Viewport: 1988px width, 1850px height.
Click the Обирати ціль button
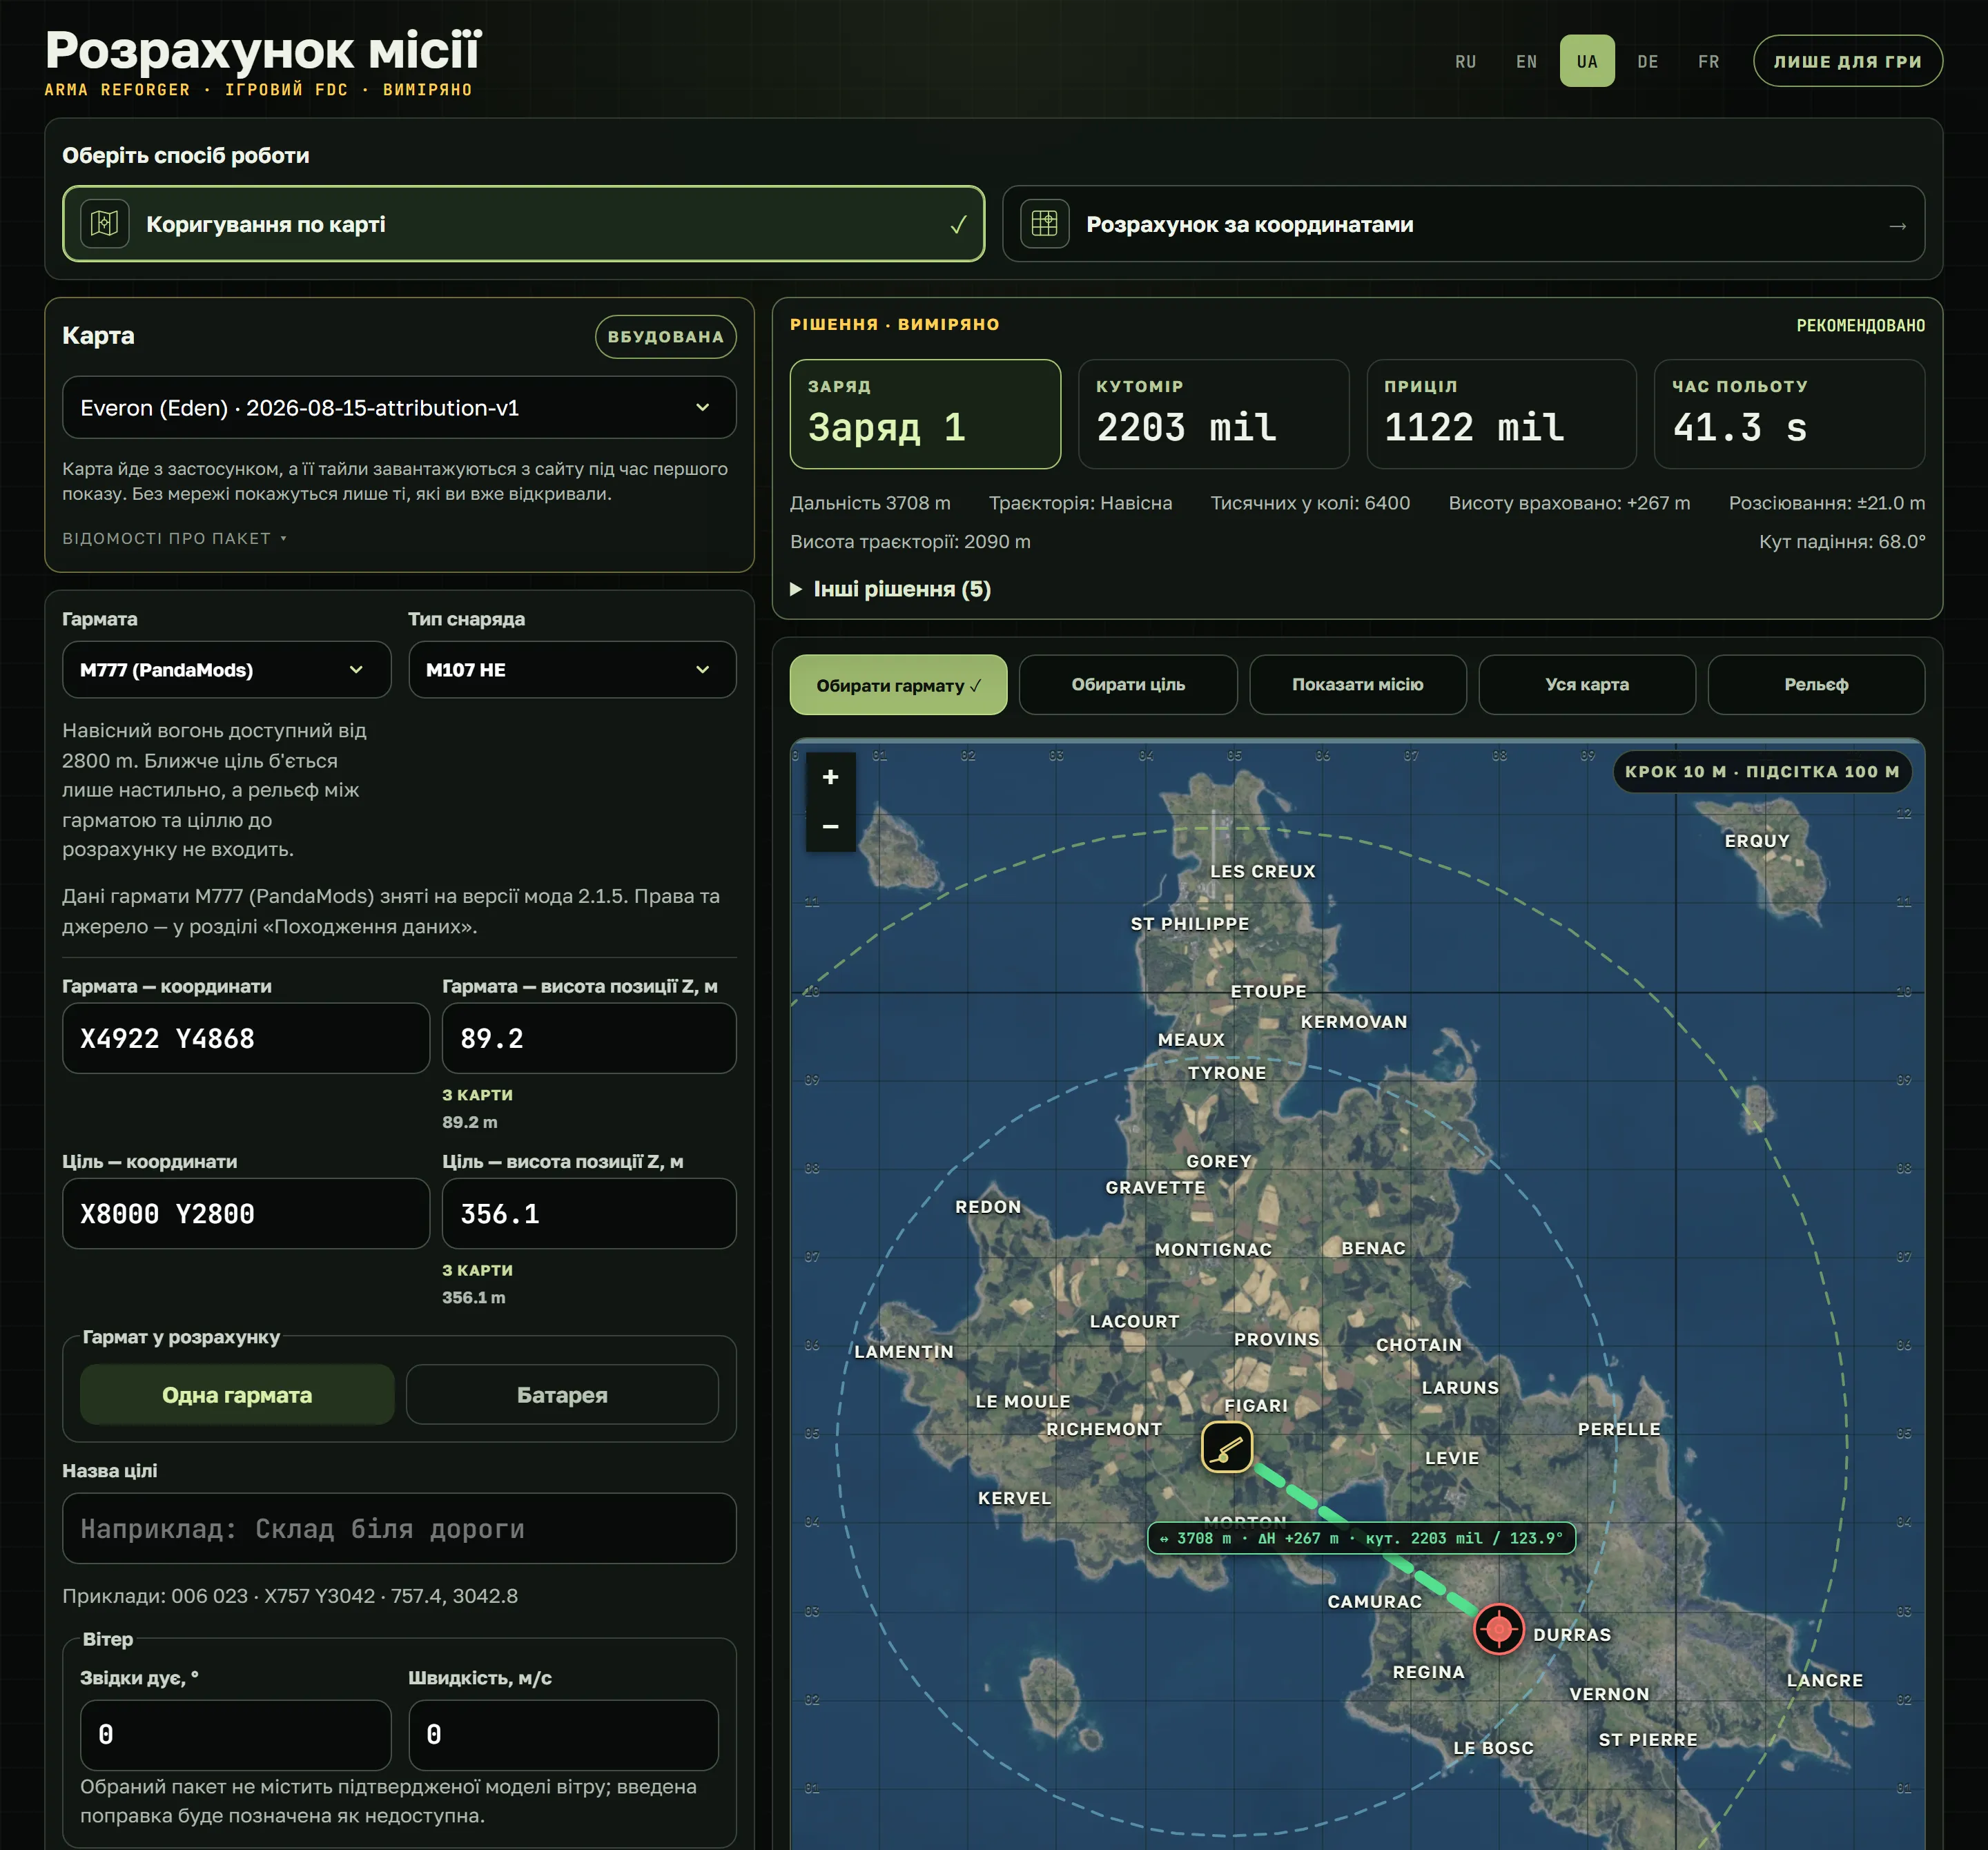click(1128, 685)
